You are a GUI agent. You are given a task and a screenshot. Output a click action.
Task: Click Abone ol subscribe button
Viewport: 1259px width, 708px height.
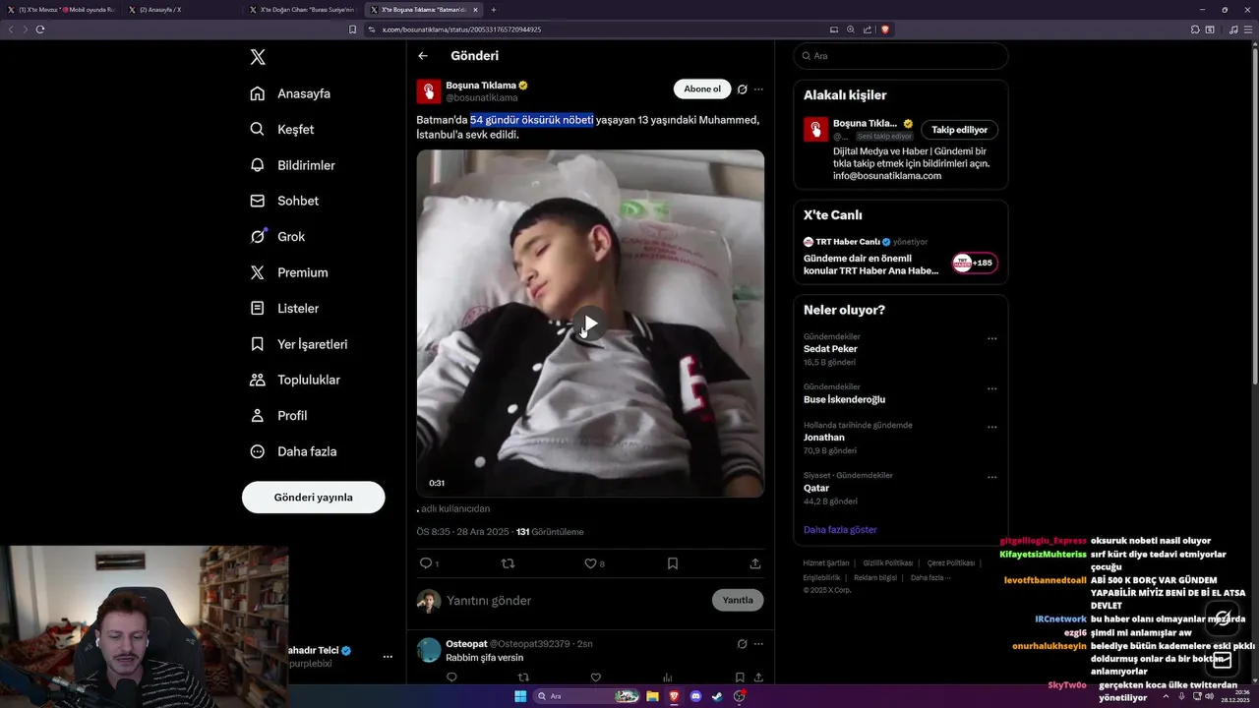coord(702,89)
